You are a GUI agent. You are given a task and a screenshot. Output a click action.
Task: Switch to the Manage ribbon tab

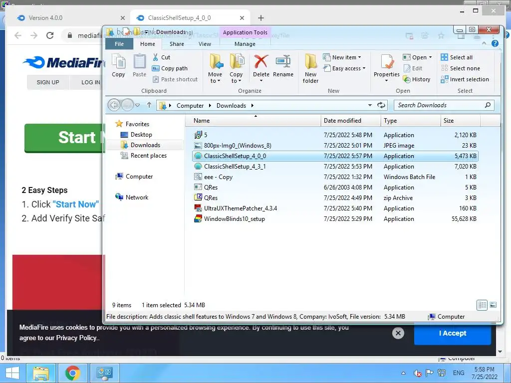[x=245, y=44]
